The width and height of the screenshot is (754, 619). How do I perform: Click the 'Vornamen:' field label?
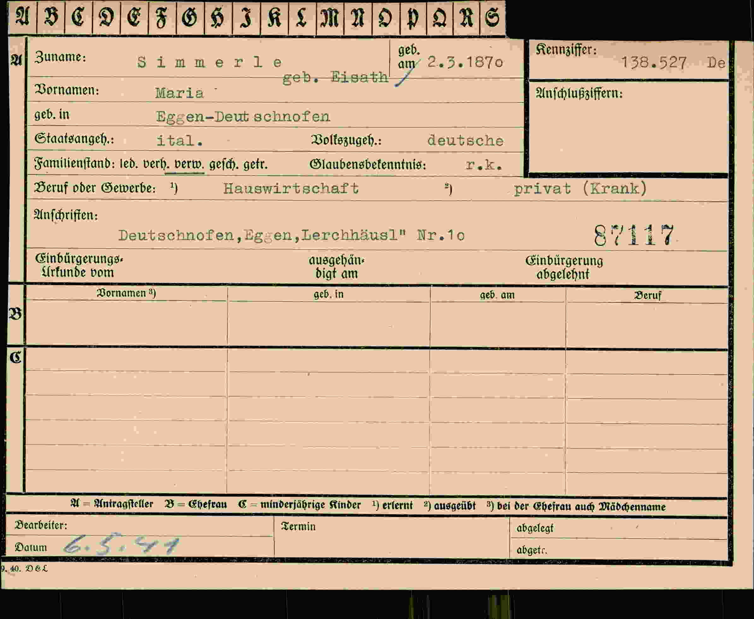67,90
